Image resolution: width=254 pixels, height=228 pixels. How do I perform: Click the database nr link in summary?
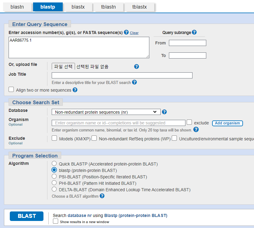point(80,215)
